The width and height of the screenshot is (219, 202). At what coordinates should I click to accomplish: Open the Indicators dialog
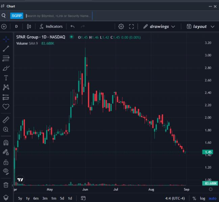pyautogui.click(x=51, y=27)
